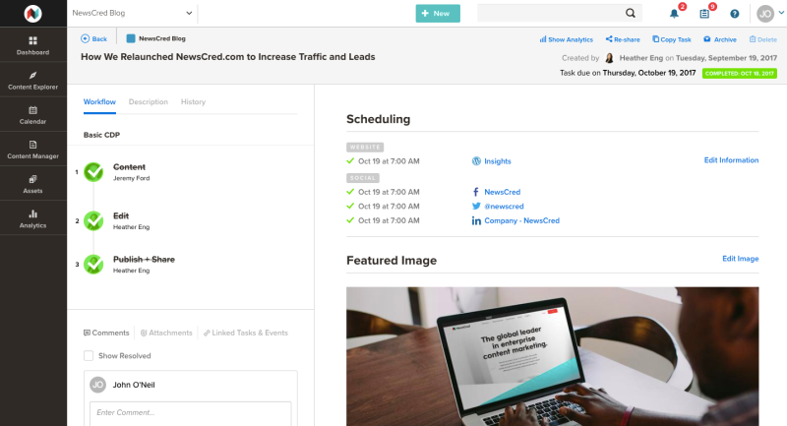Click Show Analytics in the toolbar
This screenshot has width=787, height=426.
(566, 39)
